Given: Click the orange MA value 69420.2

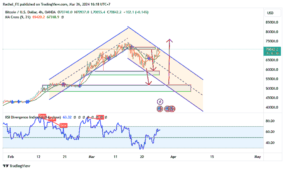Looking at the screenshot, I should [x=38, y=17].
